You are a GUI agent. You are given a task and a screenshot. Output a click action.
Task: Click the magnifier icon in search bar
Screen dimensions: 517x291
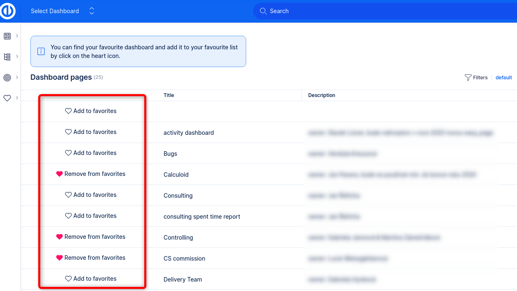[x=263, y=11]
